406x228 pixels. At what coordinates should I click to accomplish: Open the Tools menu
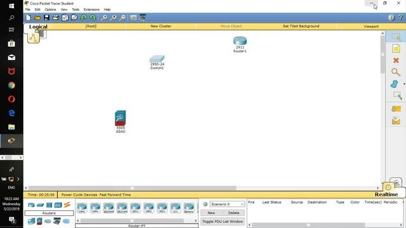(x=75, y=9)
